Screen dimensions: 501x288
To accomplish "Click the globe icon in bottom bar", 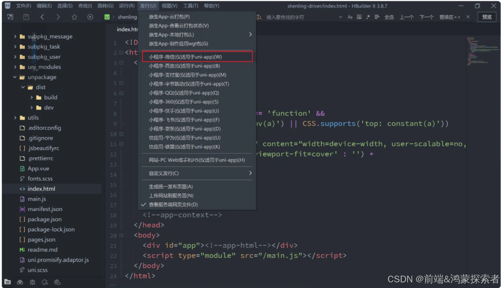I will tap(57, 282).
